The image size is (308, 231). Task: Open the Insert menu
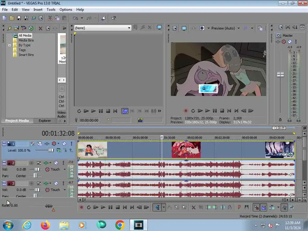(38, 9)
